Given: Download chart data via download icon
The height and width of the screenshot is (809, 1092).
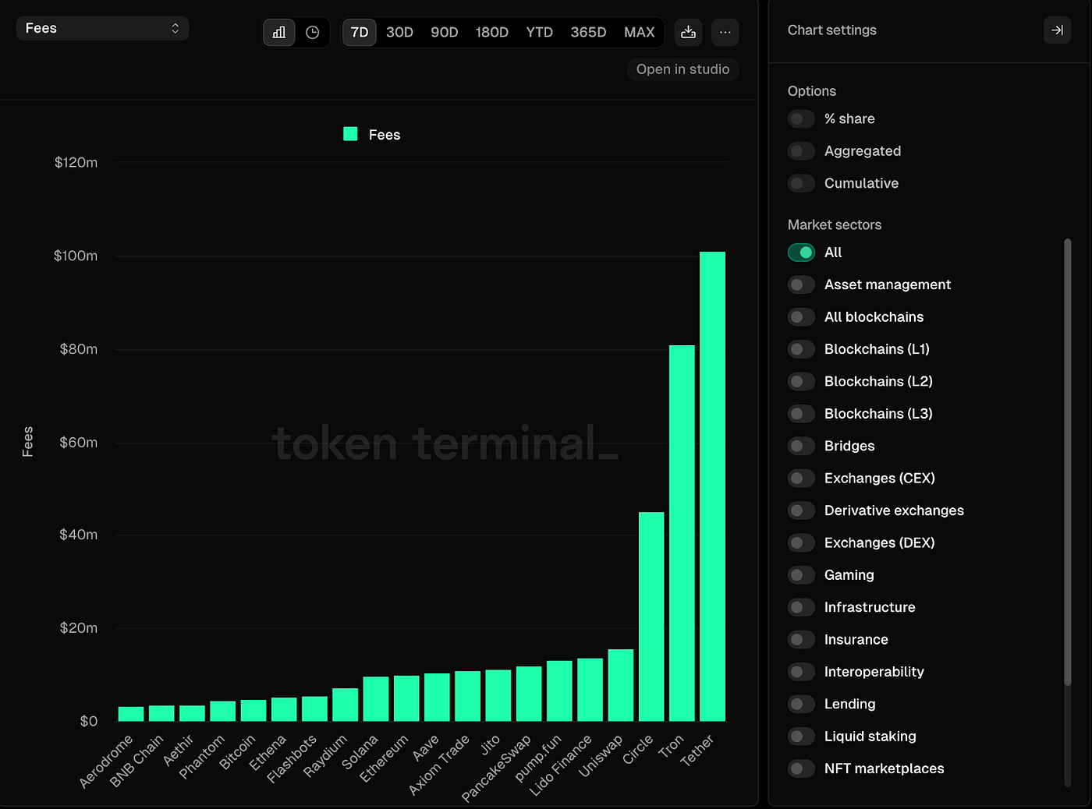Looking at the screenshot, I should (x=688, y=32).
